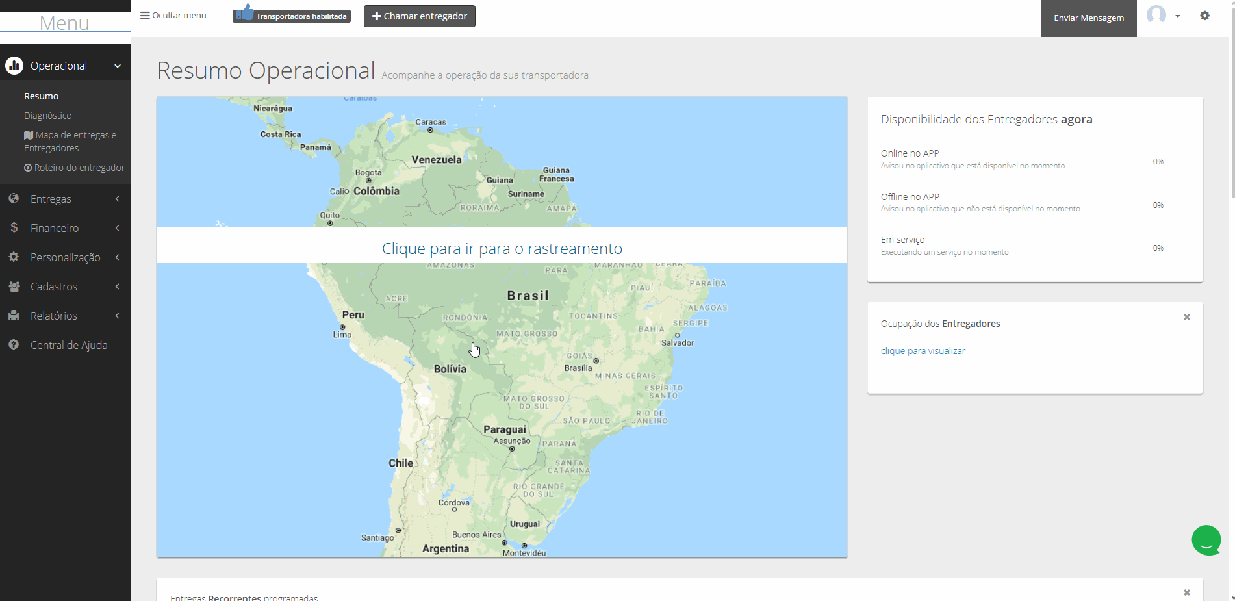
Task: Open the settings gear in top bar
Action: [1205, 16]
